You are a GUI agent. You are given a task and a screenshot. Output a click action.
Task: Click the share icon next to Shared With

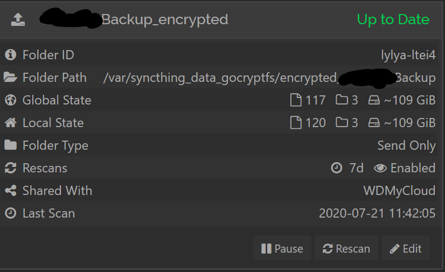pos(10,190)
